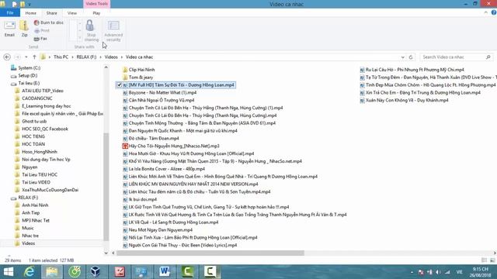
Task: Uncheck Tâm Sự Đời Tôi file checkbox
Action: [119, 84]
